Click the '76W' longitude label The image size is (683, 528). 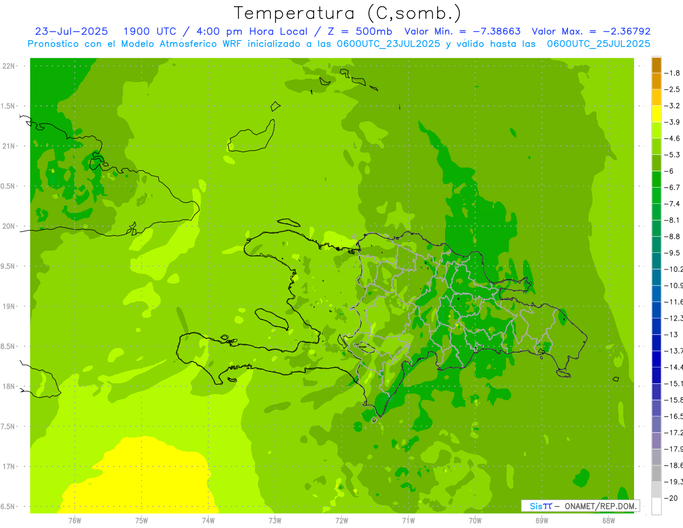tap(75, 520)
